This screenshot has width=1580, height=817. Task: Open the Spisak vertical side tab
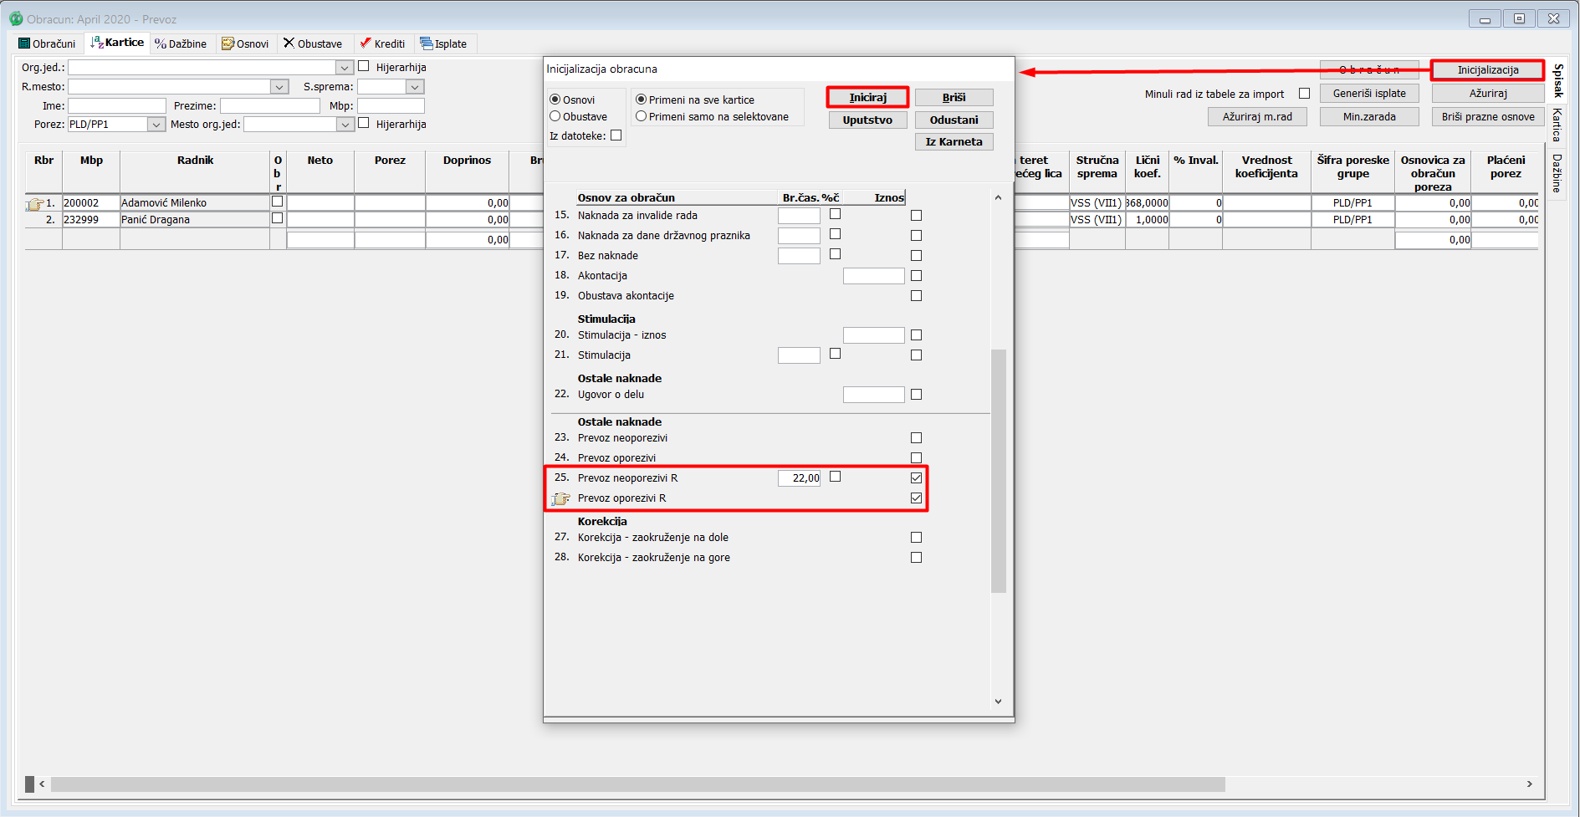pos(1557,80)
